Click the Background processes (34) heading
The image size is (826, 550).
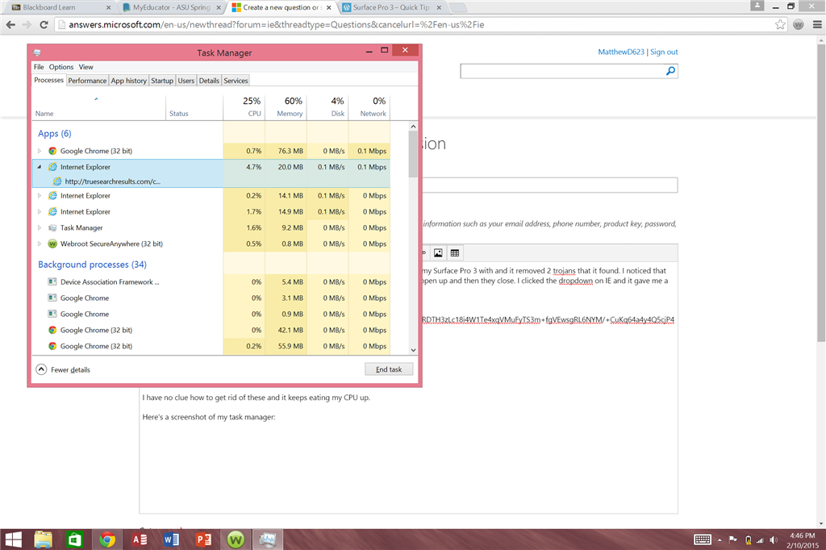tap(92, 265)
